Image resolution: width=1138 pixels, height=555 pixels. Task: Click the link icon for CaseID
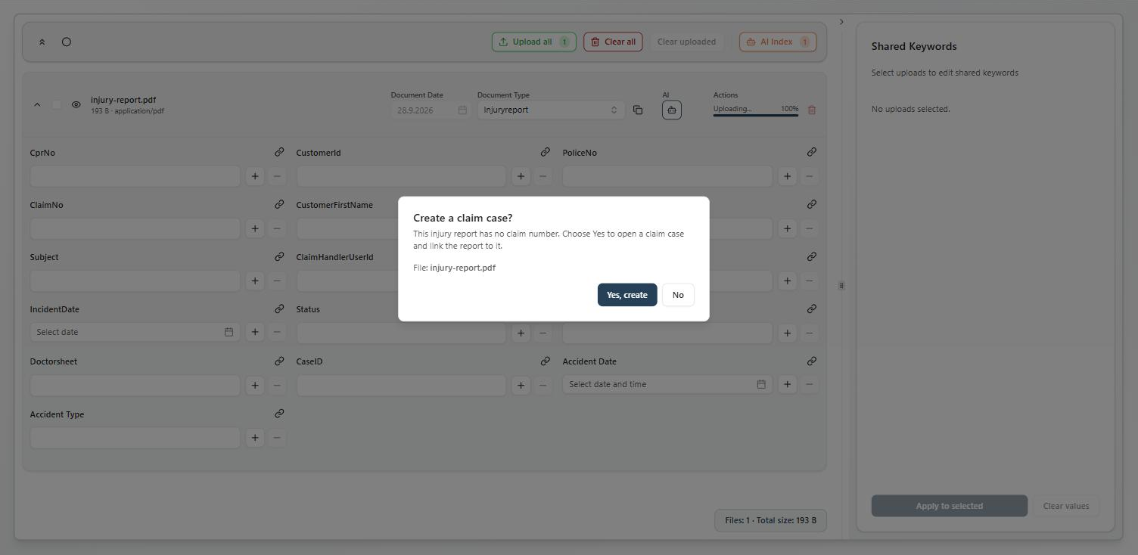pos(545,361)
